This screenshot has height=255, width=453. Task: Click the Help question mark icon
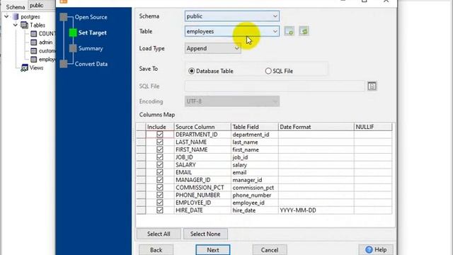(369, 249)
